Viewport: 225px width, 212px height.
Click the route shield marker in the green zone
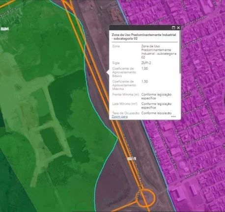[4, 29]
